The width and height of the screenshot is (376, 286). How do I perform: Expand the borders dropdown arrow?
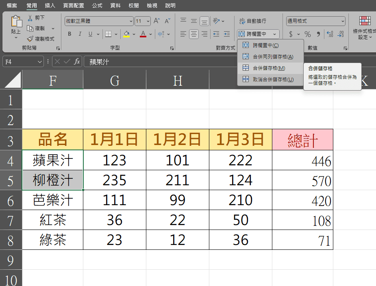116,34
